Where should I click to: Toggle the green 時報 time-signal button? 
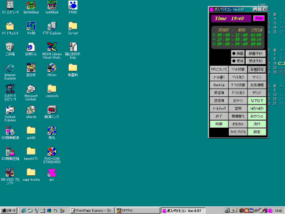pos(219,124)
